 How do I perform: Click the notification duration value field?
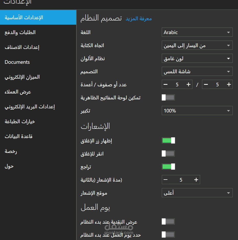pos(181,180)
